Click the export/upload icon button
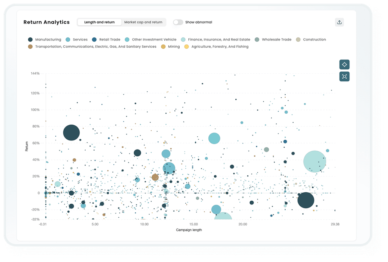388x262 pixels. [x=339, y=22]
